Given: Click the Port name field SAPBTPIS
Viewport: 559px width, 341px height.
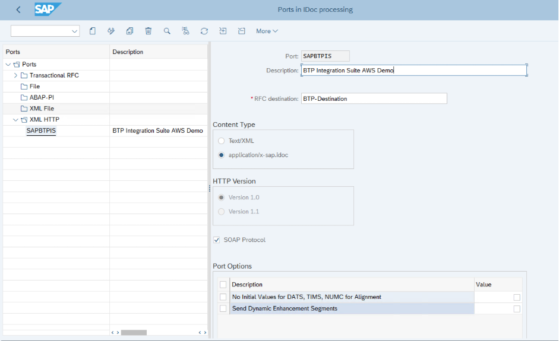Looking at the screenshot, I should pos(325,56).
